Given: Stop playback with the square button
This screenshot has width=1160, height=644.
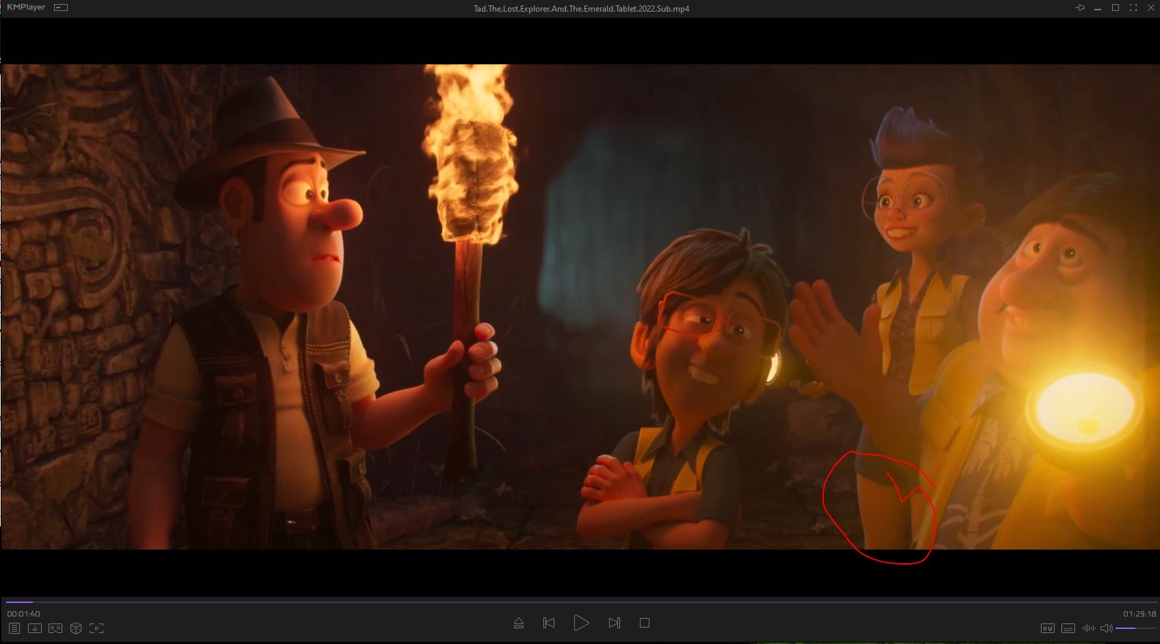Looking at the screenshot, I should click(644, 623).
